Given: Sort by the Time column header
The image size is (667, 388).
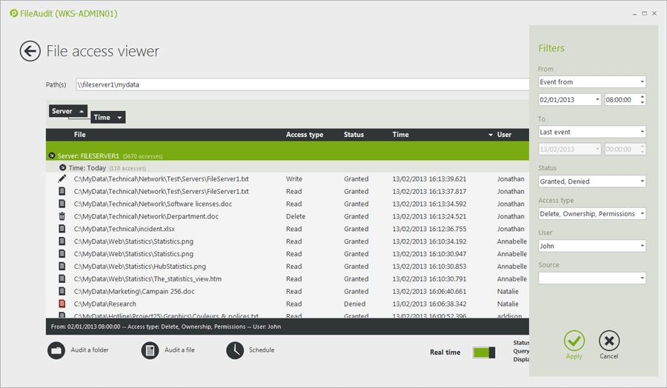Looking at the screenshot, I should click(x=401, y=135).
